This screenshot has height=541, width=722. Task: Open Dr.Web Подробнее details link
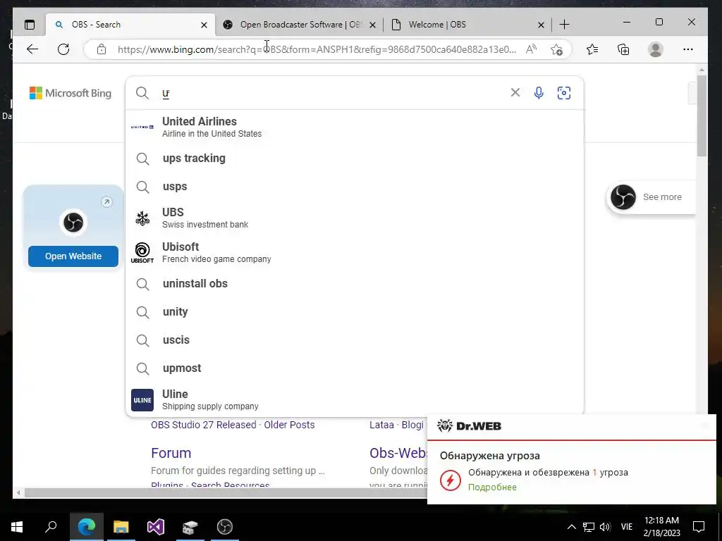coord(492,487)
